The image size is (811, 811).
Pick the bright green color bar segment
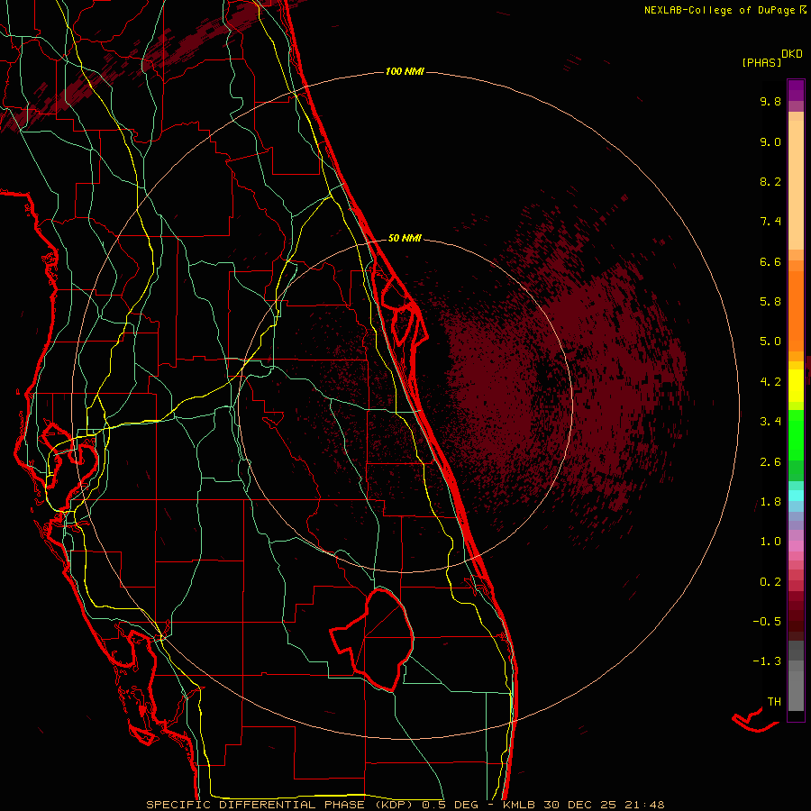point(796,435)
